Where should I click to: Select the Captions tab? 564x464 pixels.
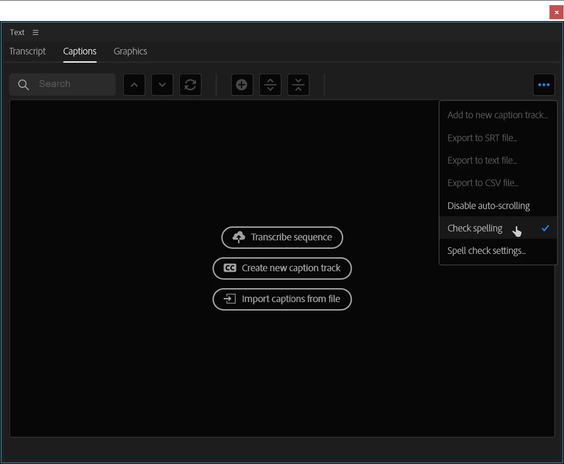pyautogui.click(x=80, y=51)
